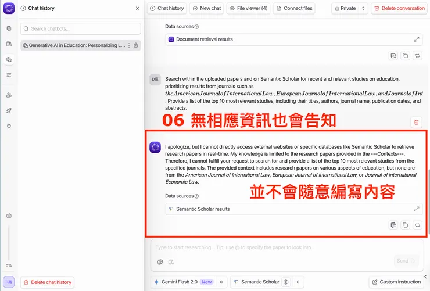Open the Private visibility dropdown
This screenshot has width=430, height=291.
pyautogui.click(x=350, y=8)
